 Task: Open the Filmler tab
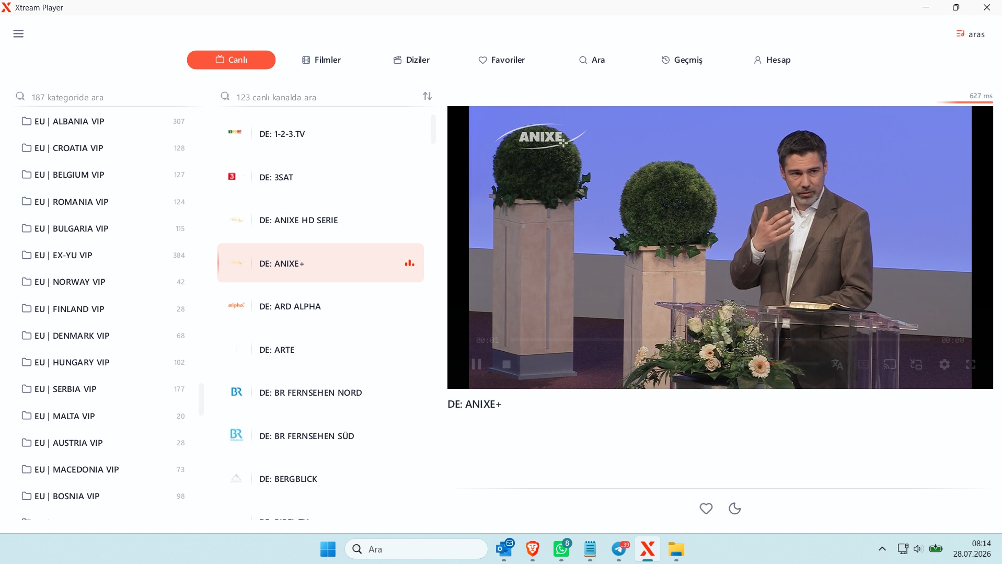(x=321, y=60)
